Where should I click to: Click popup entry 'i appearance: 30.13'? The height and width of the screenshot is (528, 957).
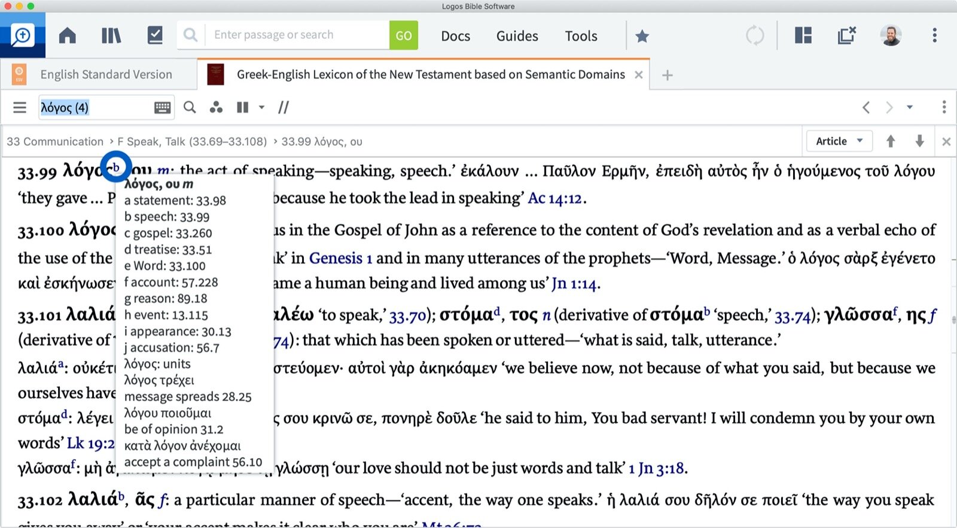178,331
